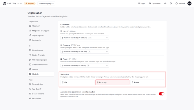This screenshot has height=110, width=194.
Task: Select Power as Startoption
Action: point(147,82)
